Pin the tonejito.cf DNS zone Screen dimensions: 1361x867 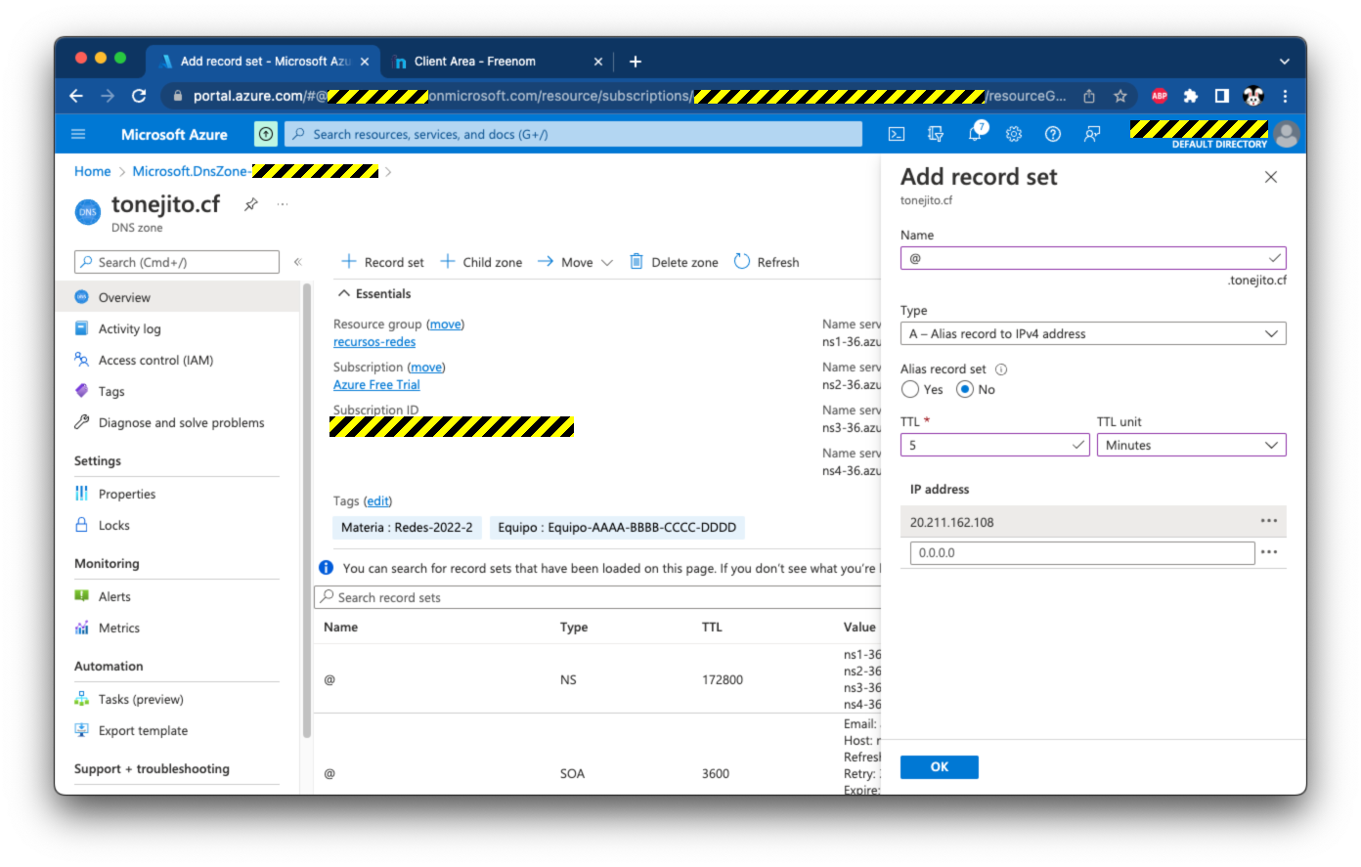[x=251, y=204]
